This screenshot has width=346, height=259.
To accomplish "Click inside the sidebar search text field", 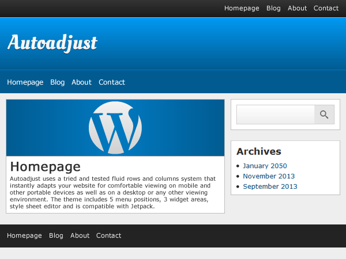I will click(275, 115).
